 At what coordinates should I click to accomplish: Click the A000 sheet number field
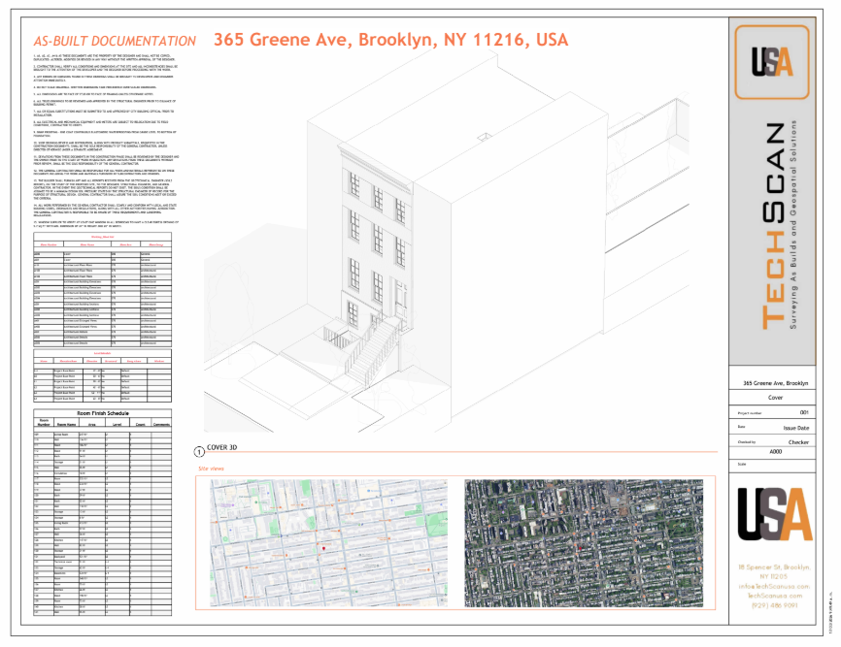[x=775, y=451]
